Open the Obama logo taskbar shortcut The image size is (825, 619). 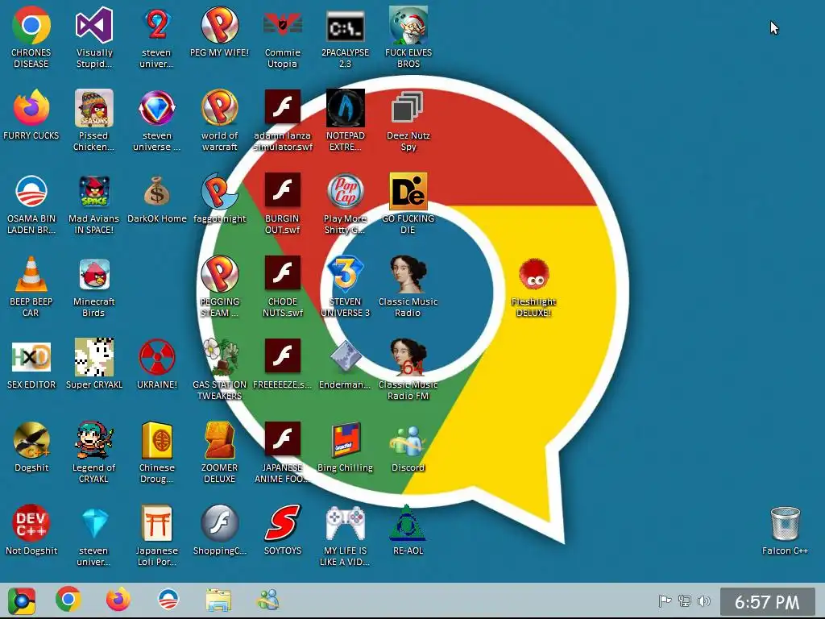pos(168,600)
